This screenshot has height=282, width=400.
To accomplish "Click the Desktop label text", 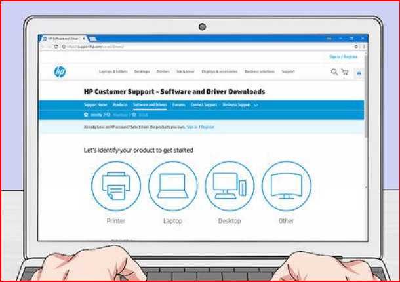I will 230,221.
